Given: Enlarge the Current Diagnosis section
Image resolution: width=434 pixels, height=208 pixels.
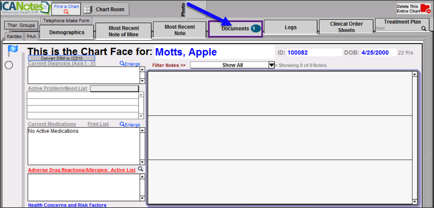Looking at the screenshot, I should (x=130, y=64).
